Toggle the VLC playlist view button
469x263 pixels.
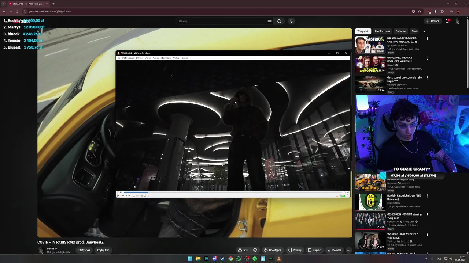pyautogui.click(x=142, y=195)
